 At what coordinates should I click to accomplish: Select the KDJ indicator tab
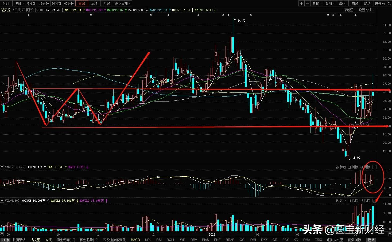(x=148, y=240)
